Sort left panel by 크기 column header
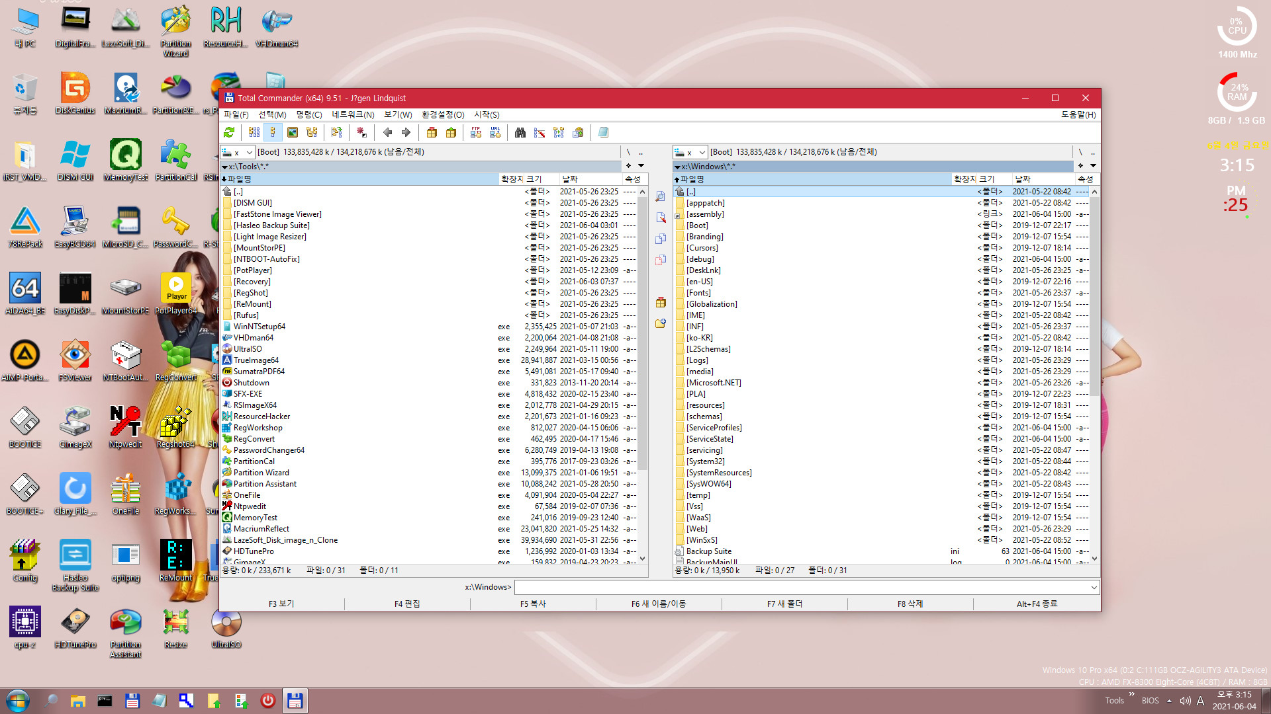 541,179
